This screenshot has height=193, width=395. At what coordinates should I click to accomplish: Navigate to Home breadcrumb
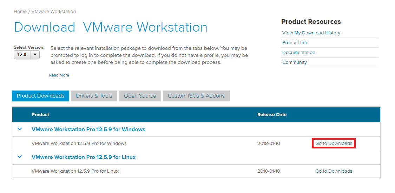(20, 12)
